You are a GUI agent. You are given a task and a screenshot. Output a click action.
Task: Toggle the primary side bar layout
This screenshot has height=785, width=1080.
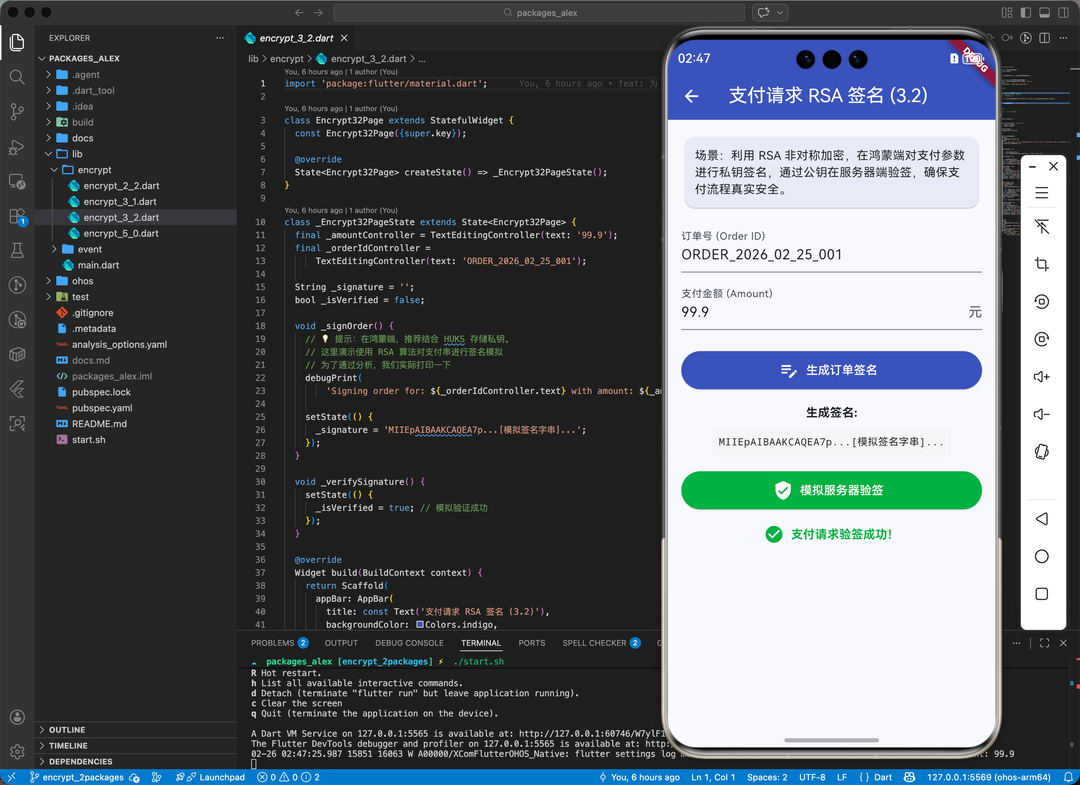(1026, 13)
